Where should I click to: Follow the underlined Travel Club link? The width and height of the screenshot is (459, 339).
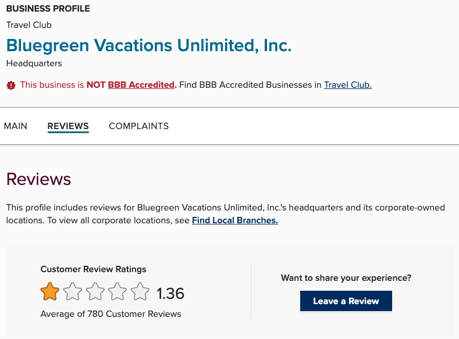coord(347,85)
